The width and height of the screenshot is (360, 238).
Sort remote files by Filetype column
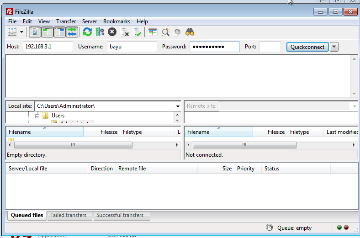305,132
